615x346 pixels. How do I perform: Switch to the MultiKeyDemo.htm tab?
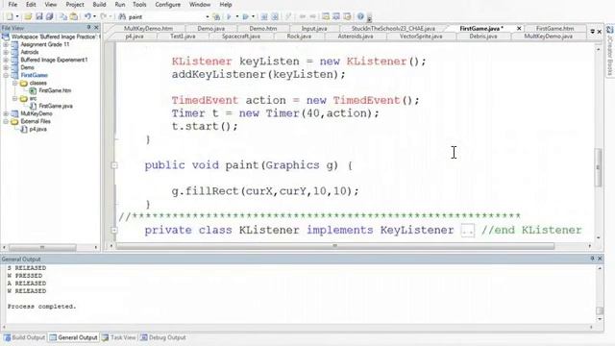pos(148,29)
